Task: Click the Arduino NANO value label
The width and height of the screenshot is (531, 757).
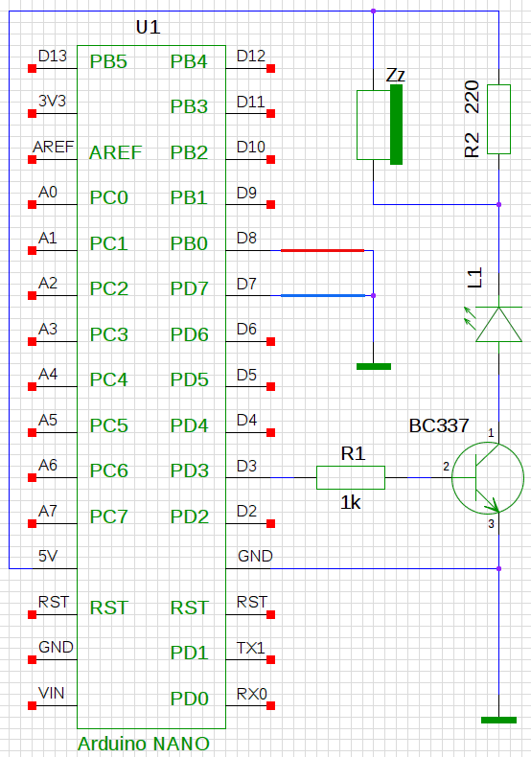Action: [x=144, y=744]
